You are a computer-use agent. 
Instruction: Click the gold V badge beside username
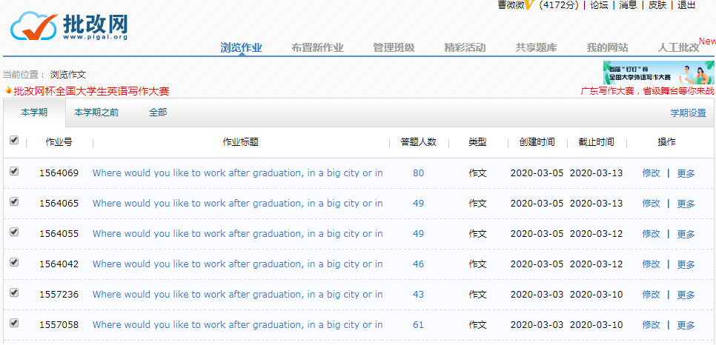coord(529,5)
